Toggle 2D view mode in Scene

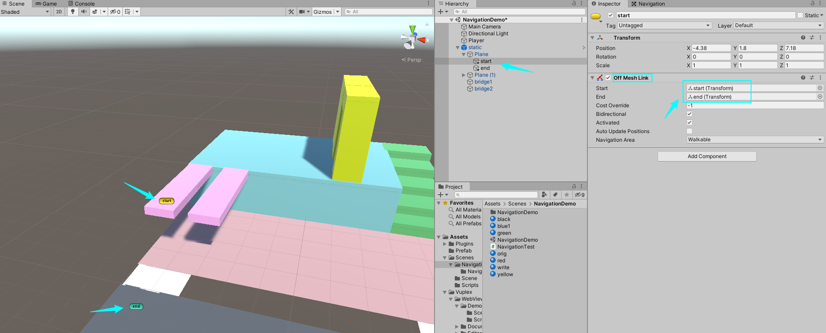coord(59,12)
